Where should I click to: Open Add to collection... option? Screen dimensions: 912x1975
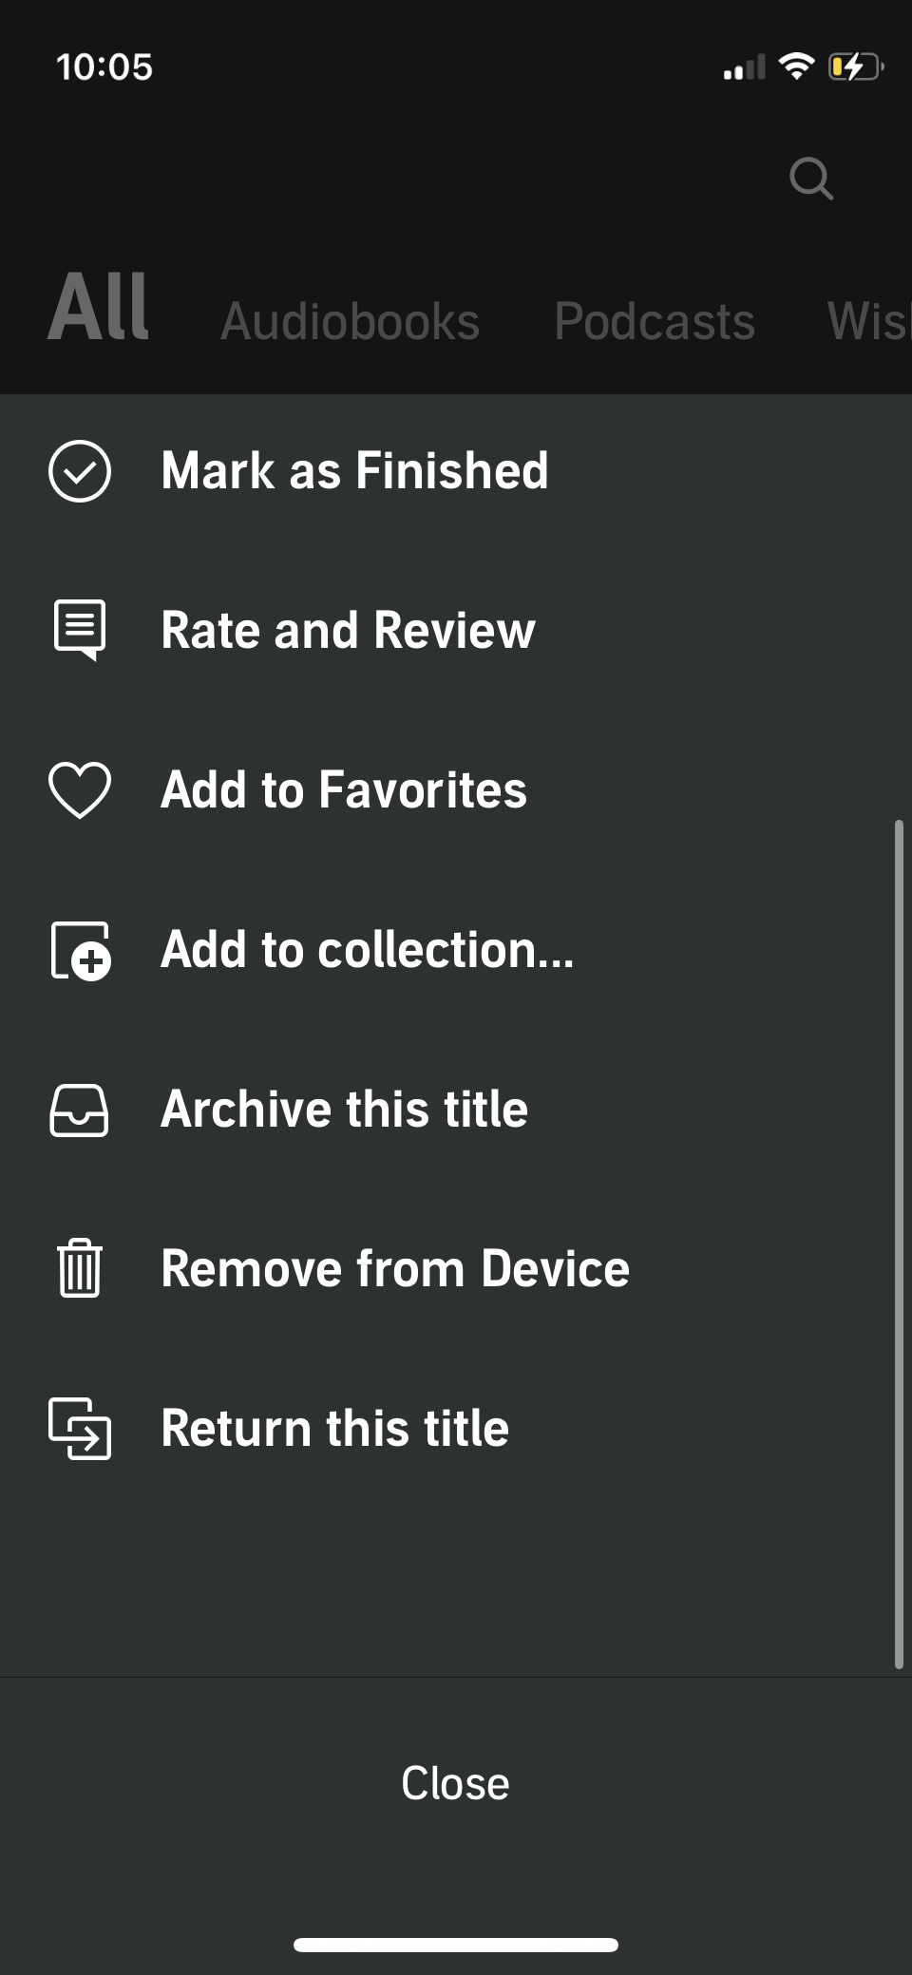[x=367, y=950]
